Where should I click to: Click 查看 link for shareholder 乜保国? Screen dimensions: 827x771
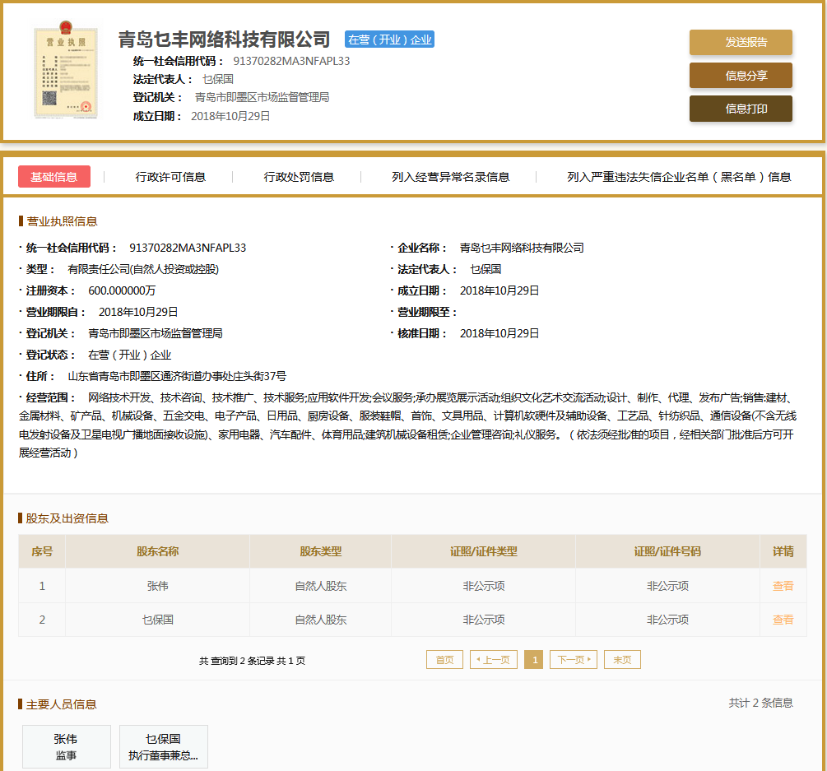pos(783,620)
